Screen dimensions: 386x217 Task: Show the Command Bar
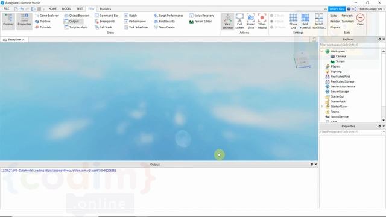[x=107, y=16]
